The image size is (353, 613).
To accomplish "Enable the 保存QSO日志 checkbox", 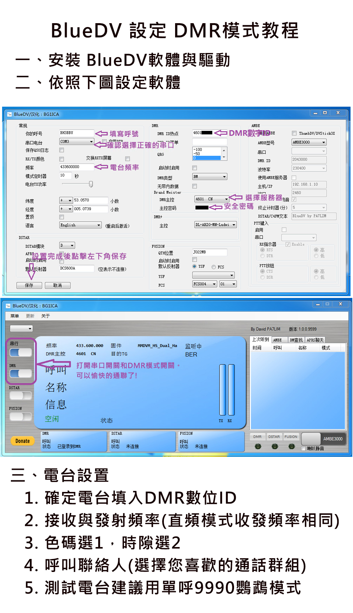I will [x=62, y=150].
